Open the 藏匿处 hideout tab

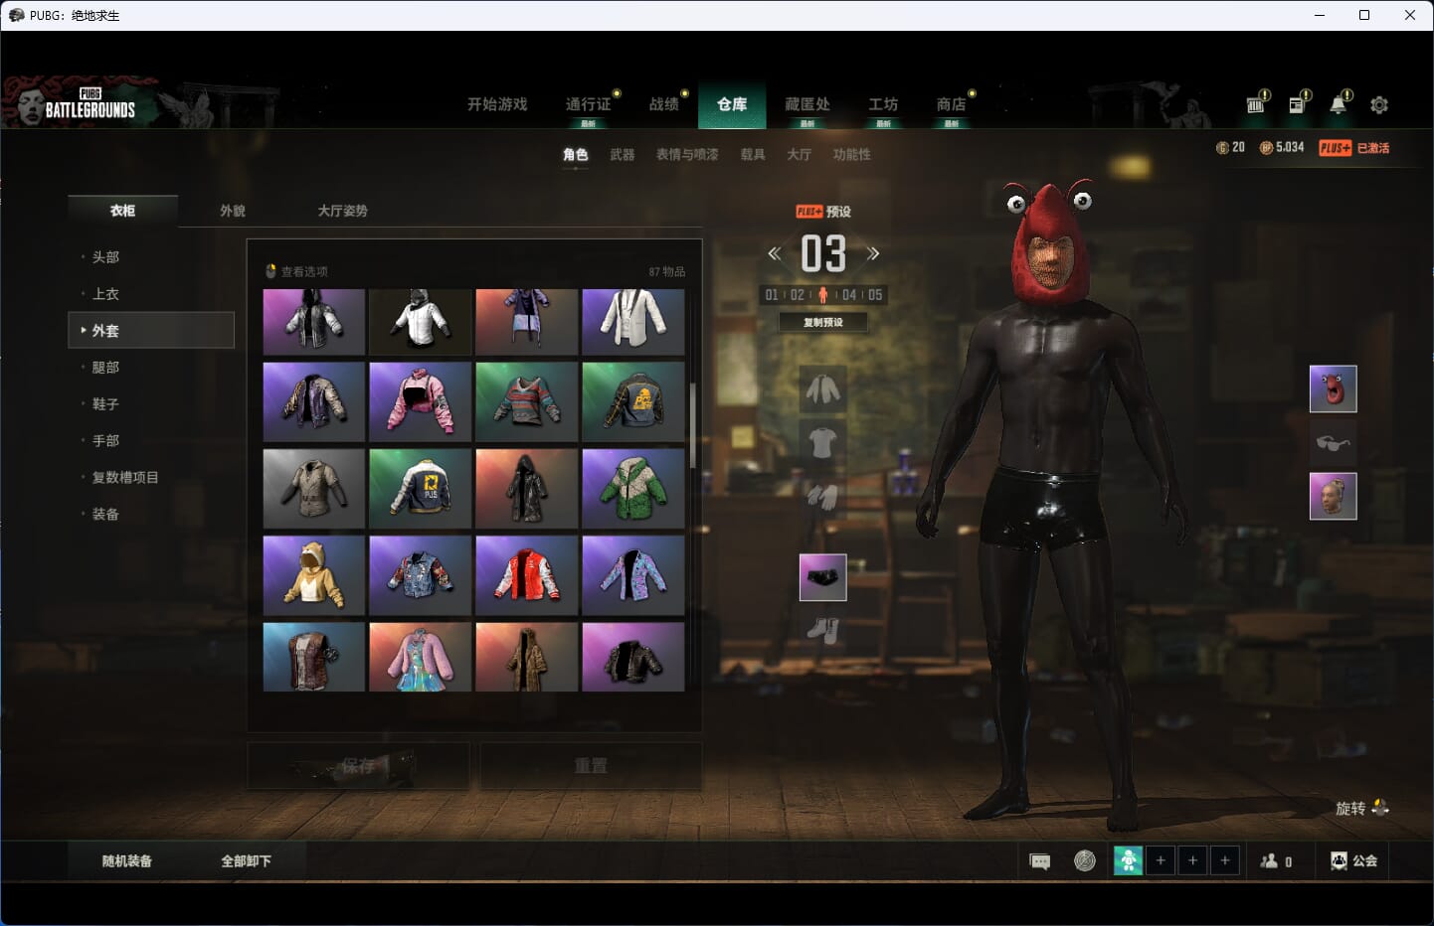[807, 104]
